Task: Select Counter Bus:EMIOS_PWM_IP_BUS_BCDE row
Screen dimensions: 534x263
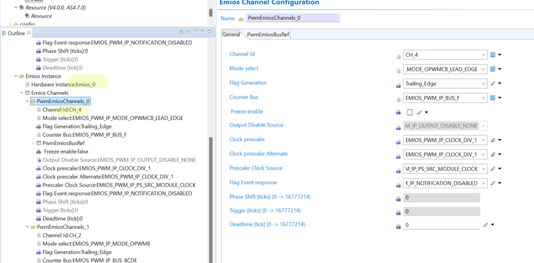Action: [x=87, y=260]
